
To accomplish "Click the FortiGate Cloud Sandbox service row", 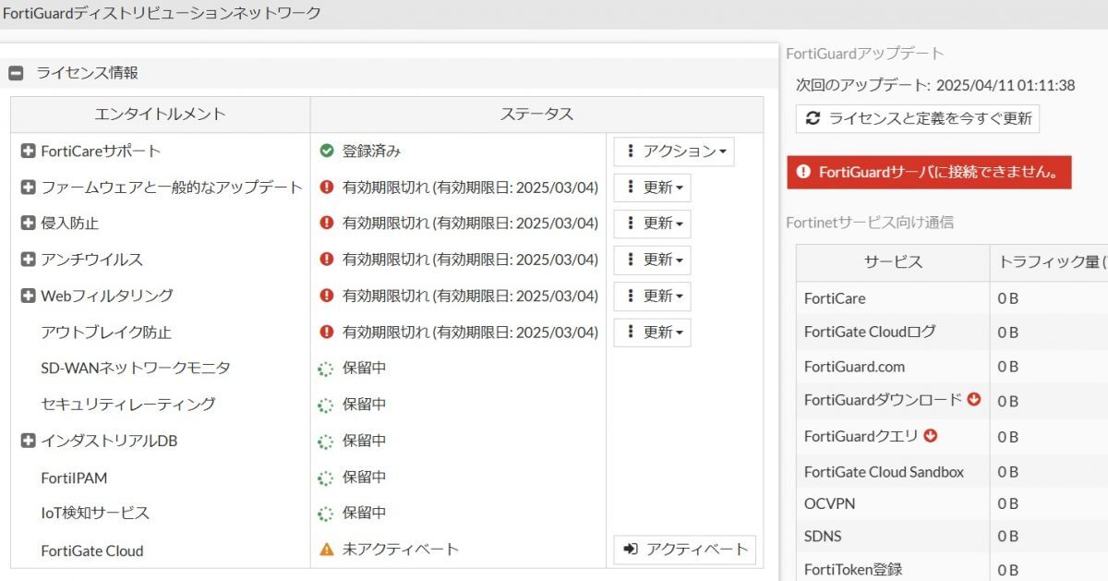I will tap(952, 472).
